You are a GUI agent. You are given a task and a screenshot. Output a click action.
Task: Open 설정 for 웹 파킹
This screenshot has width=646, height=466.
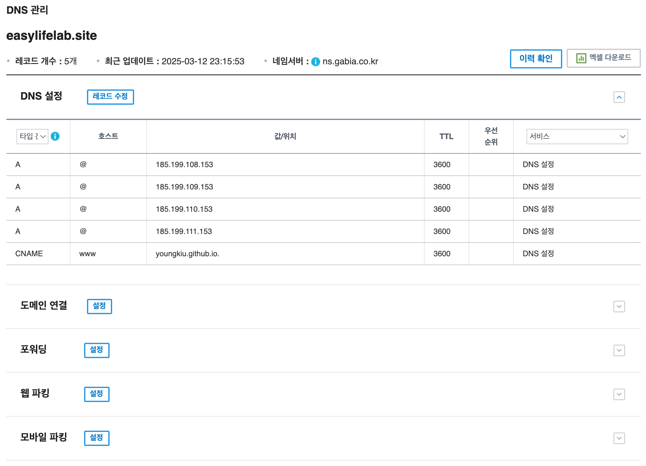[x=97, y=394]
